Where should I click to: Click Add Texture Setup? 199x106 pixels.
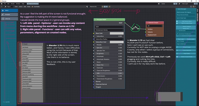186,21
